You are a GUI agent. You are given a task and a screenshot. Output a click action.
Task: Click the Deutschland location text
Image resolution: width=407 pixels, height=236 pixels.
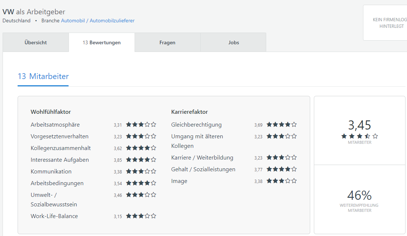pos(16,21)
